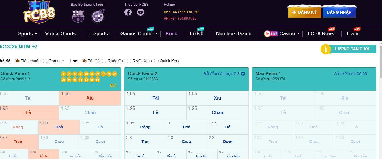
Task: Select the Gọn nhẹ display mode
Action: click(45, 61)
